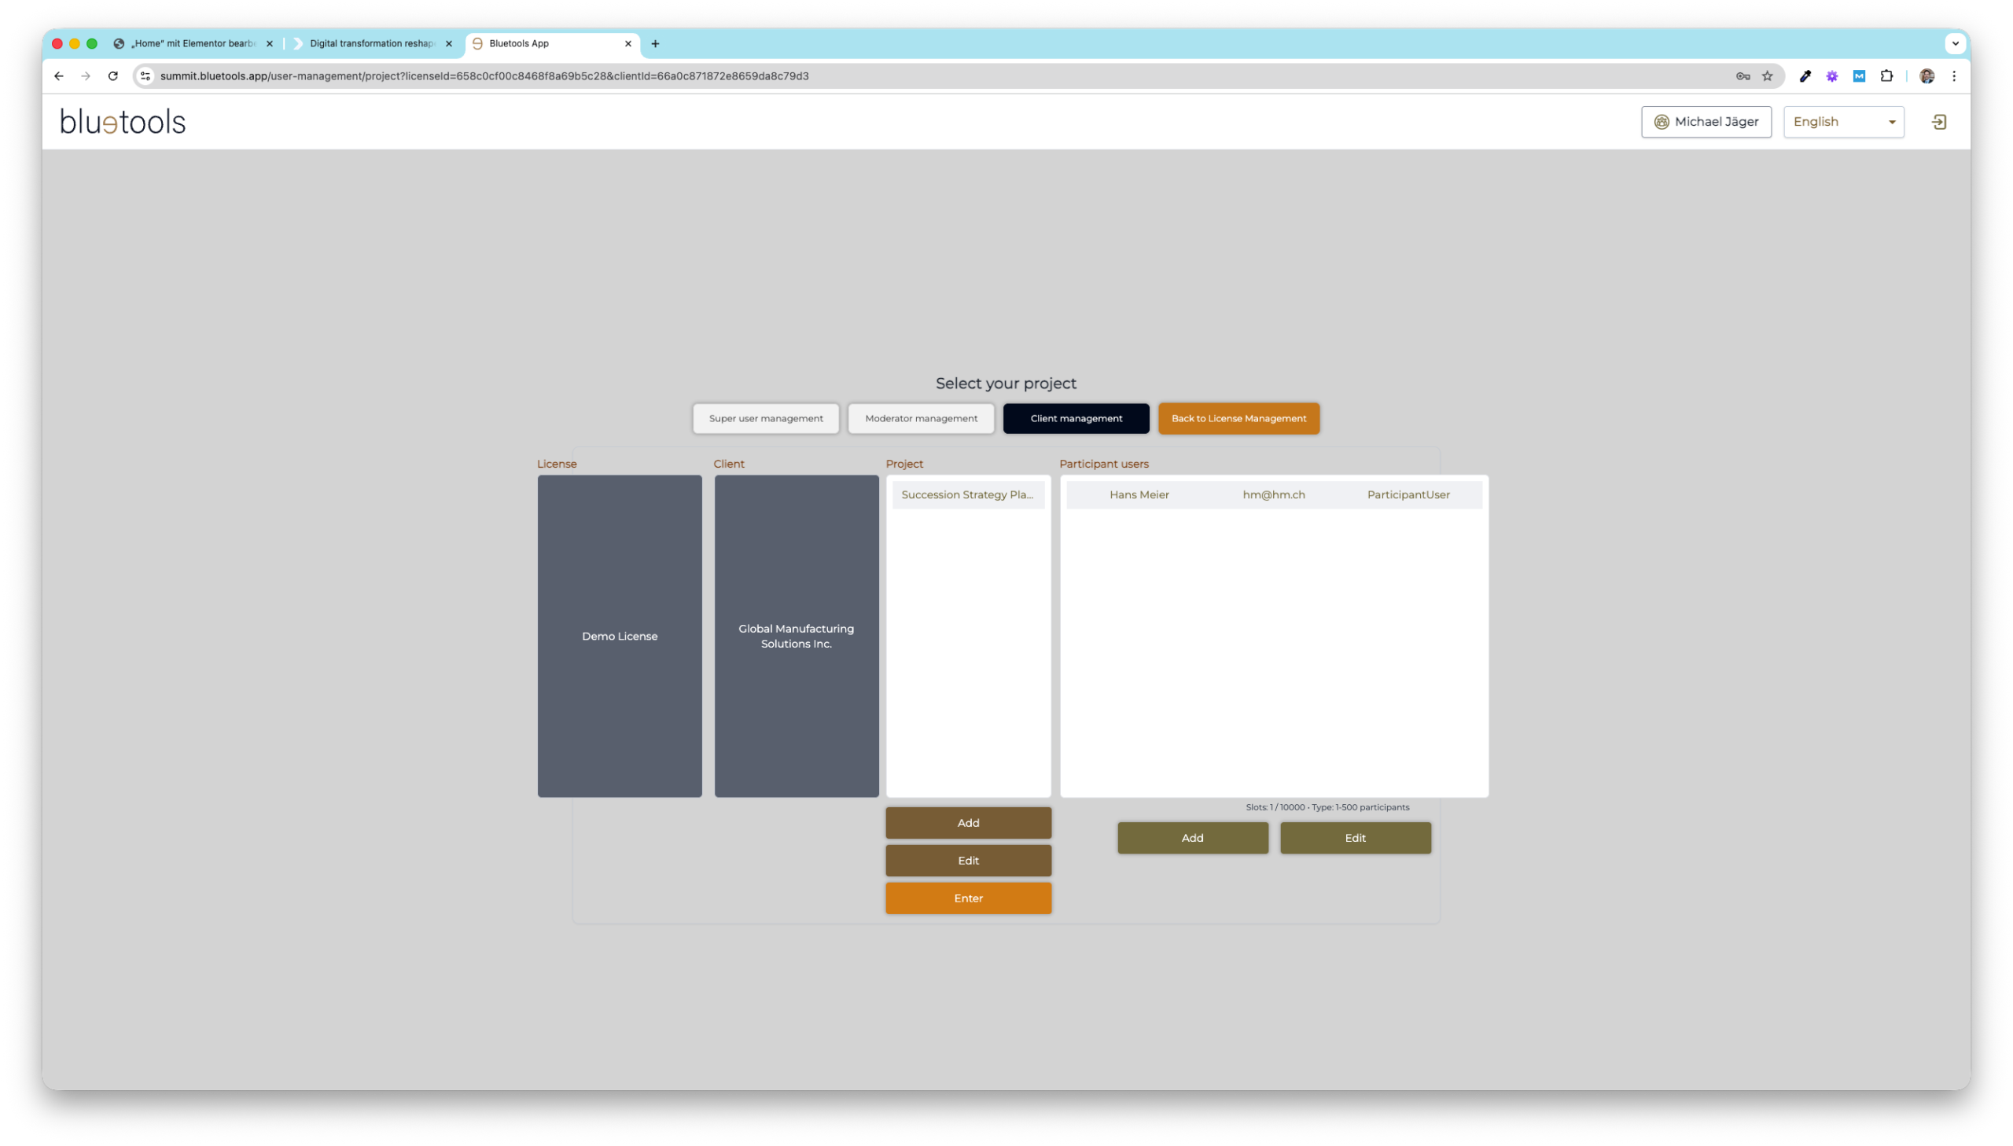Screen dimensions: 2013x1146
Task: Expand the tab search chevron
Action: point(1955,44)
